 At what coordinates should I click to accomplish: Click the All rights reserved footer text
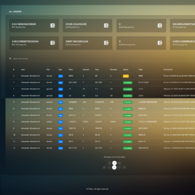(97, 189)
